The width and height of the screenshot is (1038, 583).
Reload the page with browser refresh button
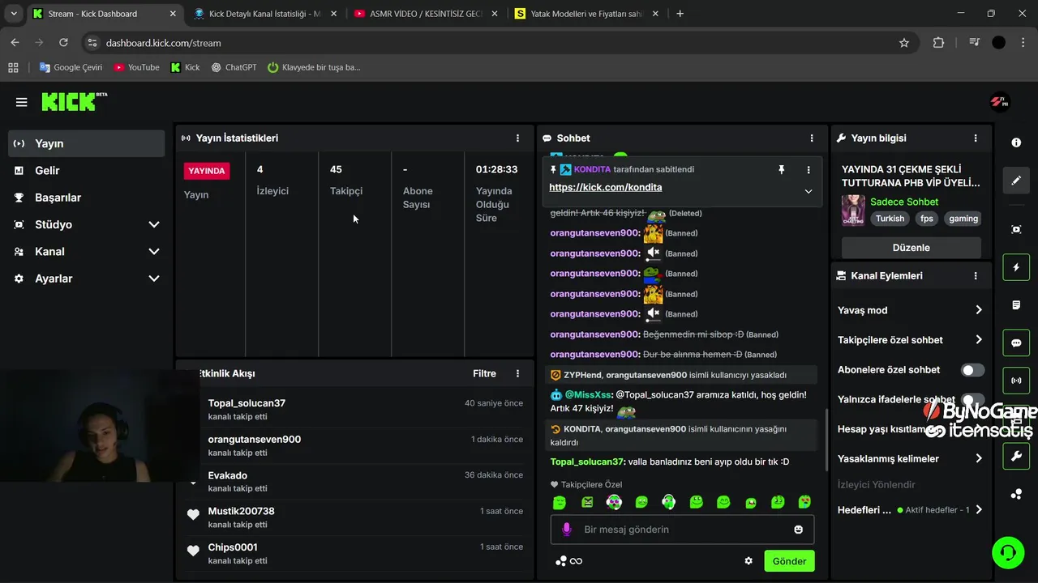[x=63, y=43]
